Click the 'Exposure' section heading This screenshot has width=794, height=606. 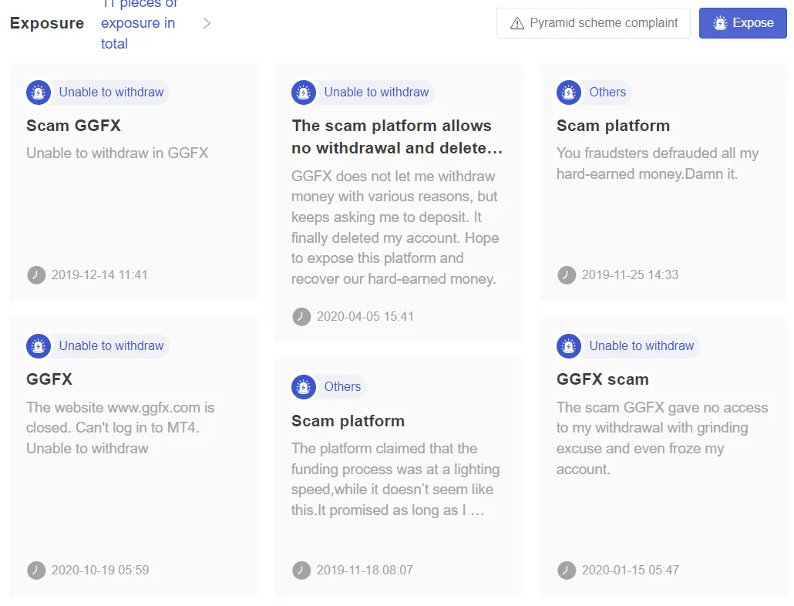point(46,23)
